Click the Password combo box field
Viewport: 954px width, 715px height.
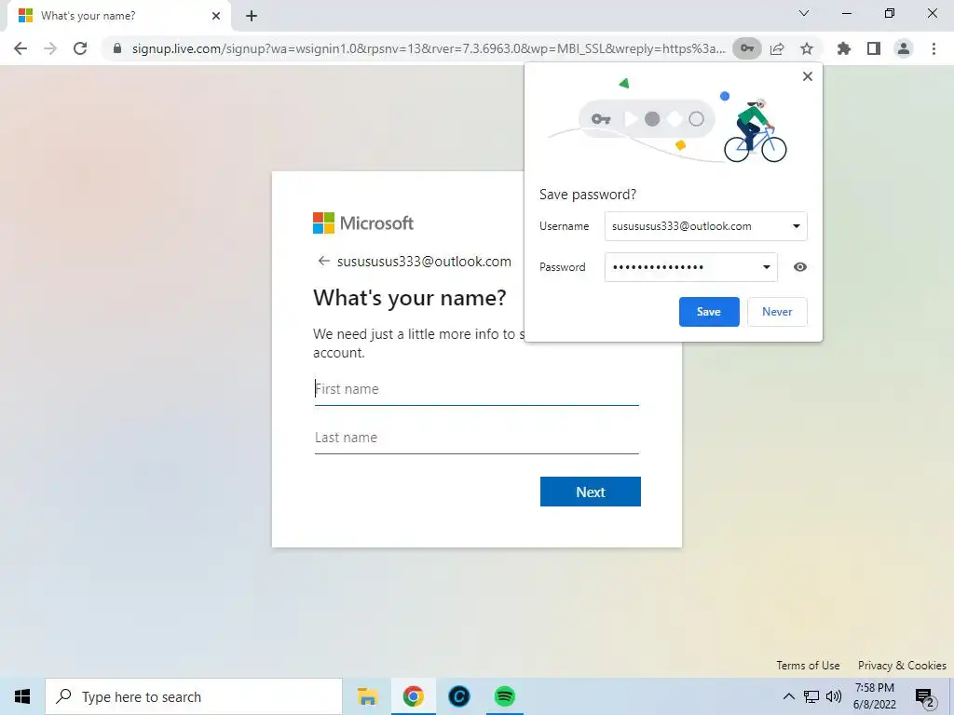click(x=690, y=267)
